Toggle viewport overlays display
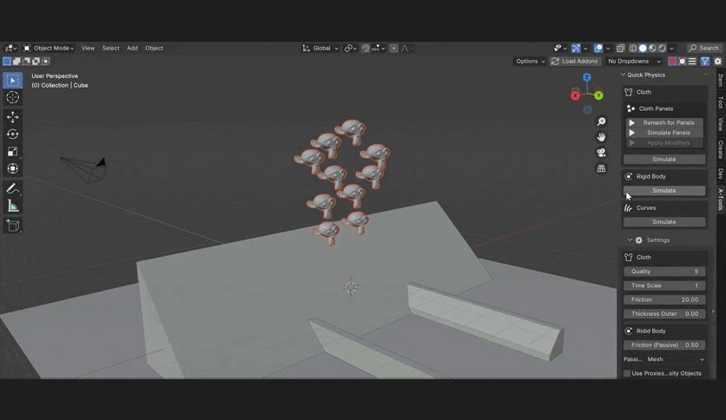 tap(598, 48)
